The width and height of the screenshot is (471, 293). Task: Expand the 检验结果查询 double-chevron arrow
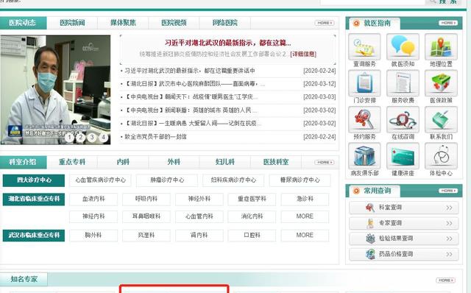449,239
